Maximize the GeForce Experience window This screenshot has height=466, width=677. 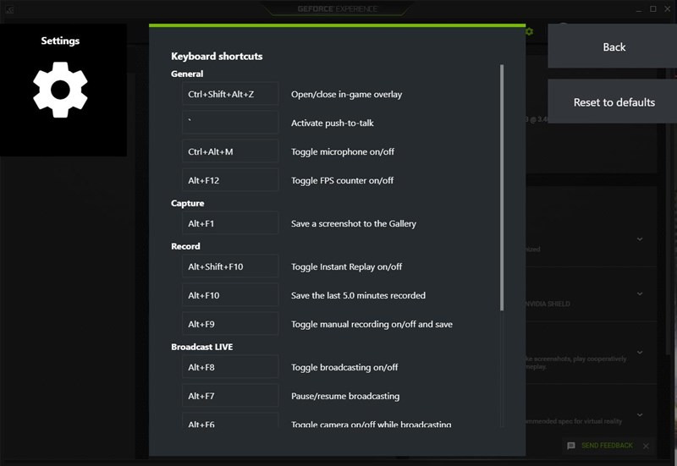click(x=652, y=8)
